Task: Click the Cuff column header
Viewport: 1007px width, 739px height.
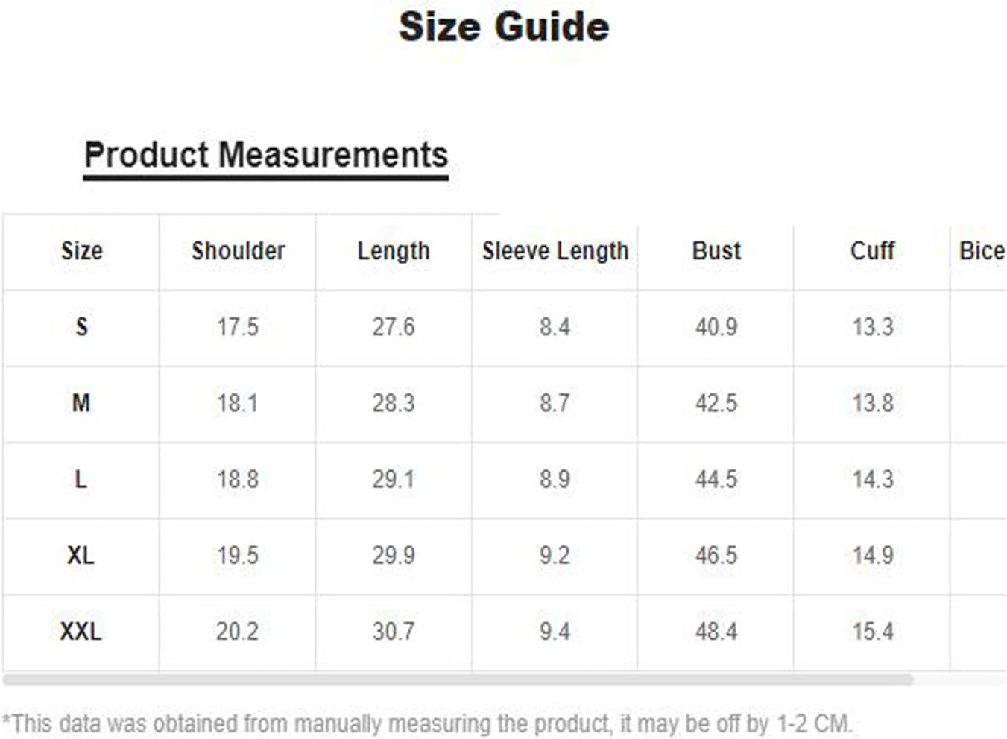Action: tap(872, 251)
